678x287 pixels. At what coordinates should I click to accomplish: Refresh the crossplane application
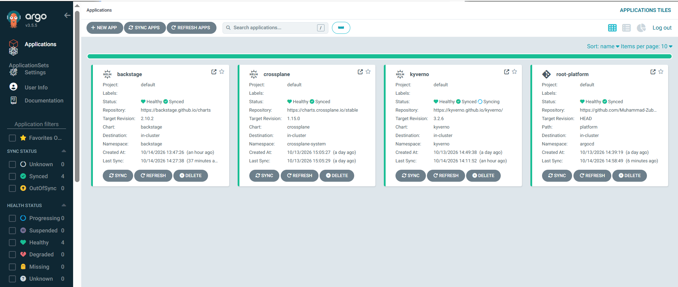coord(299,176)
